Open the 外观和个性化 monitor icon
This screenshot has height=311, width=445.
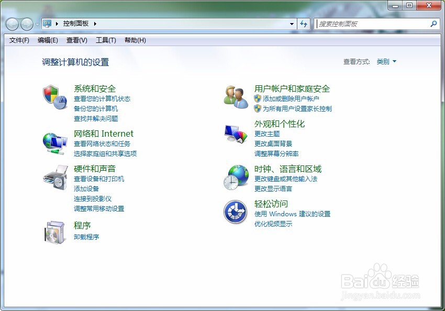point(236,134)
